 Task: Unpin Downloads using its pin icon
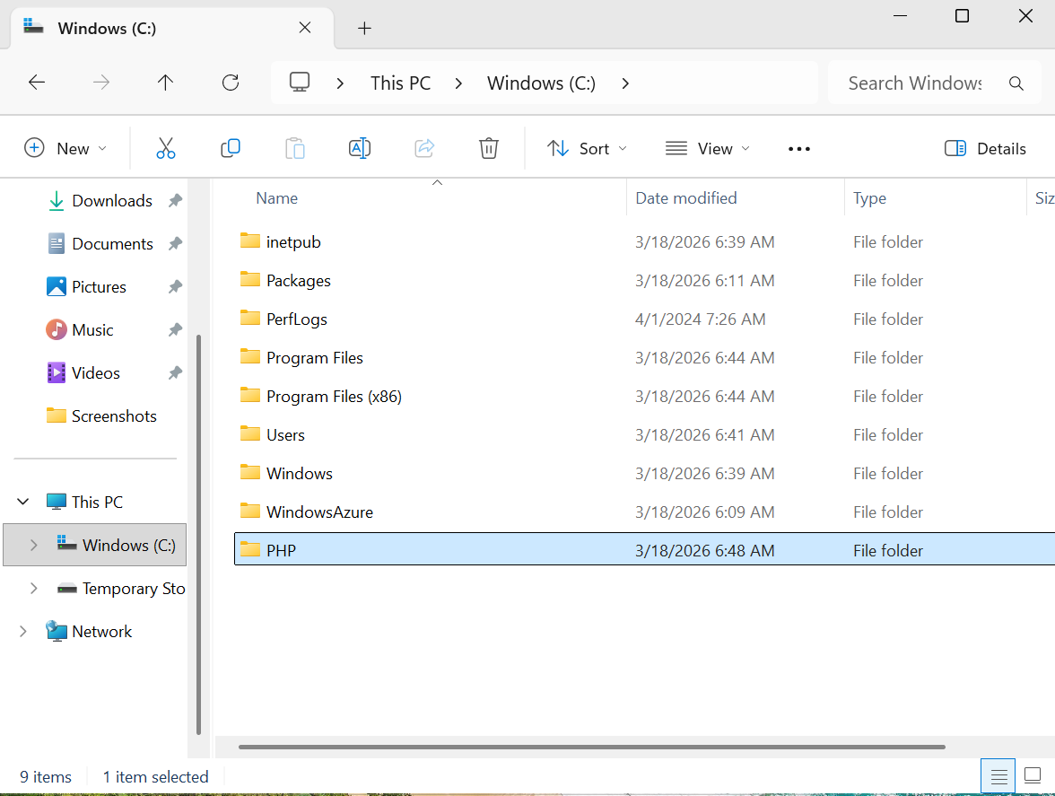(175, 200)
